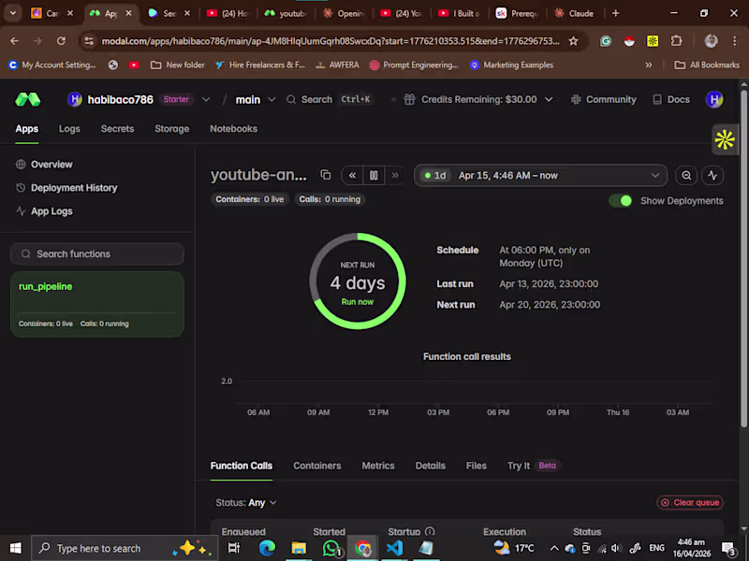This screenshot has width=749, height=561.
Task: Open WhatsApp from the taskbar
Action: [331, 548]
